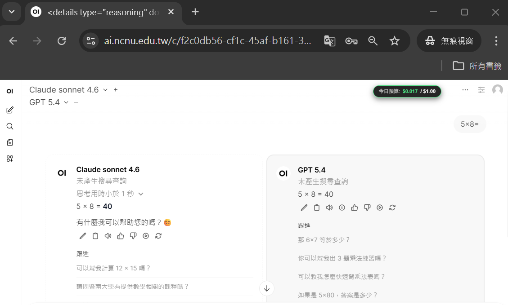The height and width of the screenshot is (305, 508).
Task: Thumbs up the Claude sonnet 4.6 response
Action: (x=121, y=236)
